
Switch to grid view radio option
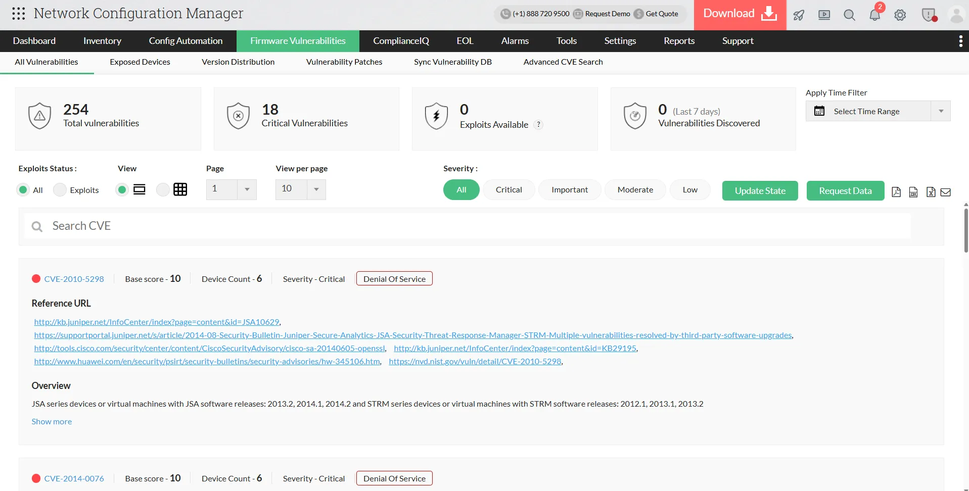163,190
